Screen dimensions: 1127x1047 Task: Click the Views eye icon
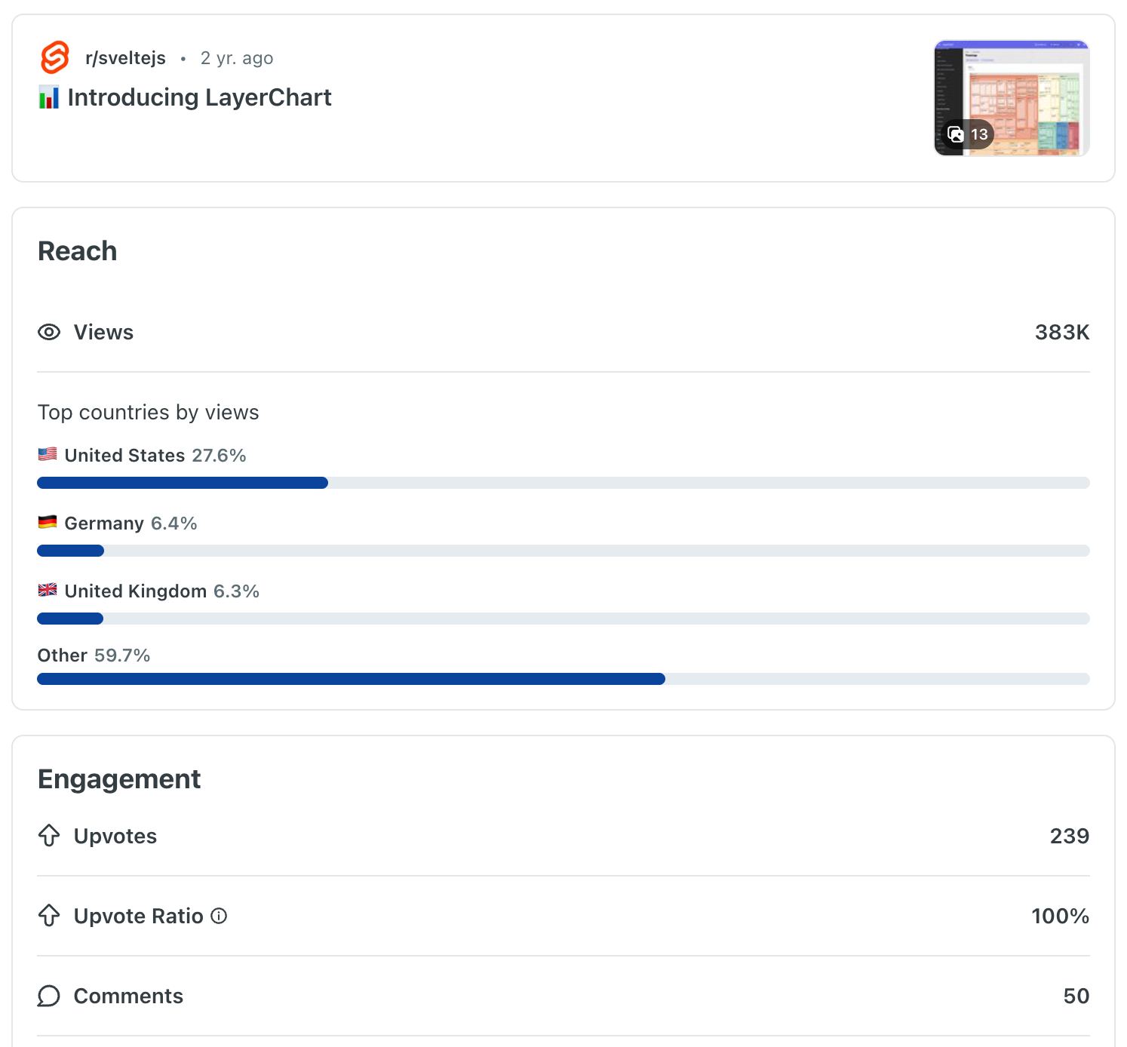coord(49,332)
